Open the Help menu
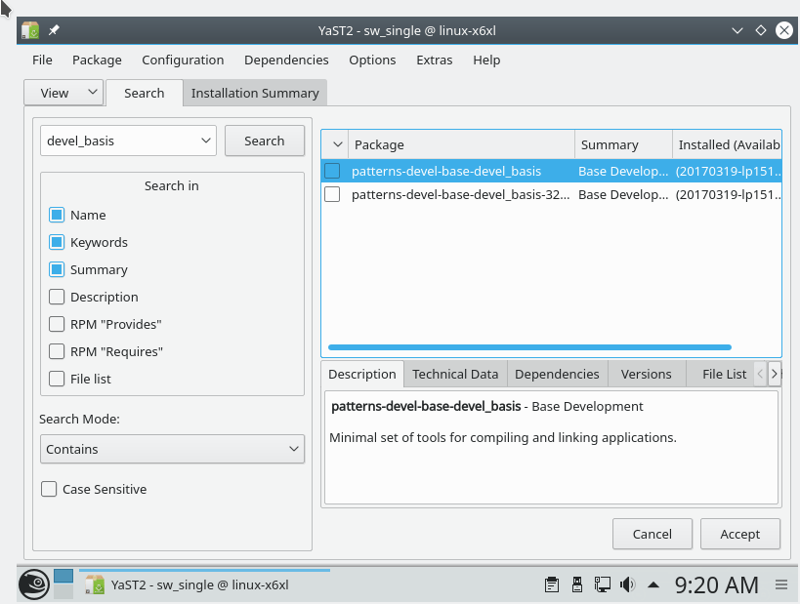Viewport: 800px width, 604px height. (x=486, y=60)
